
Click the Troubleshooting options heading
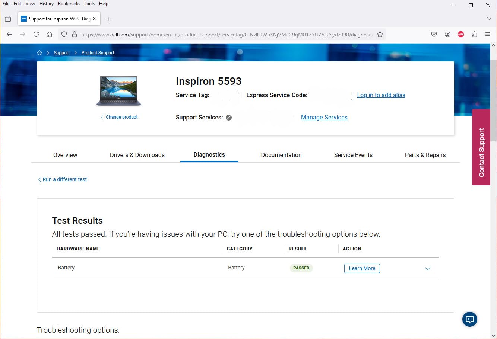pyautogui.click(x=78, y=330)
